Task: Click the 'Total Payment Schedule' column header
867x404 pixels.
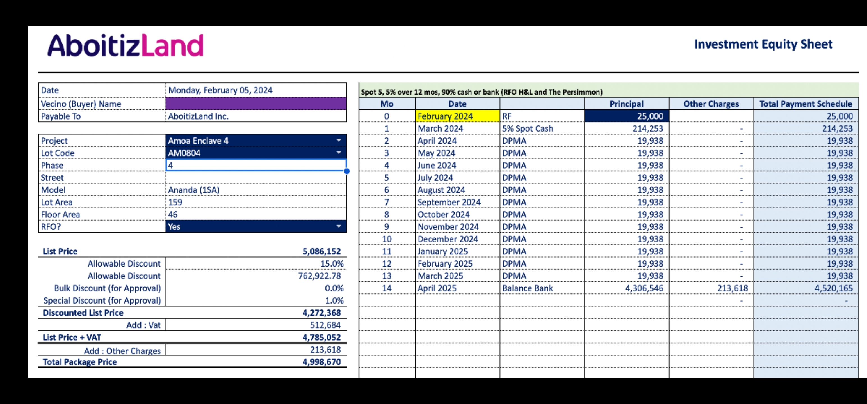Action: click(806, 104)
